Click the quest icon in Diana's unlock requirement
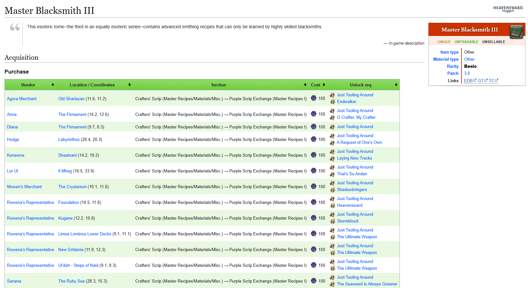Viewport: 528px width, 288px height. click(x=333, y=127)
